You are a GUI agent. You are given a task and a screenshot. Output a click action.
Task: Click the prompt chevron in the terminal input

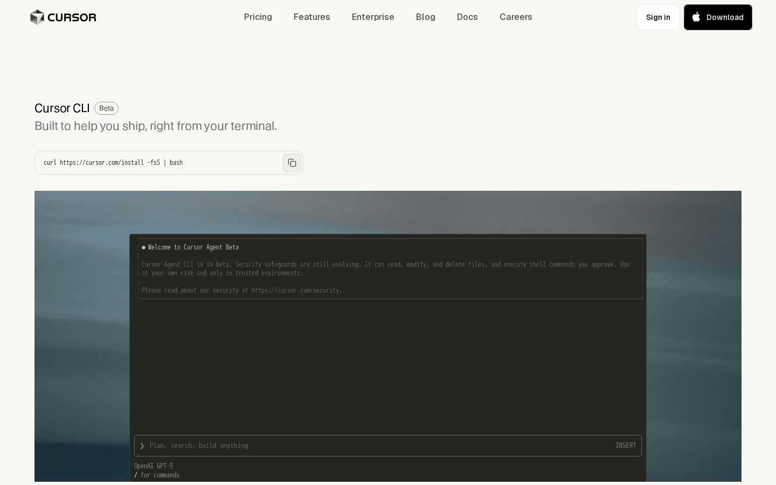pos(142,446)
